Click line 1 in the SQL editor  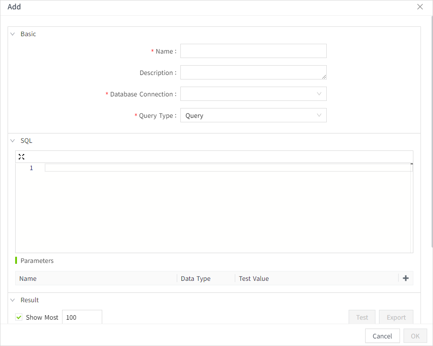228,168
